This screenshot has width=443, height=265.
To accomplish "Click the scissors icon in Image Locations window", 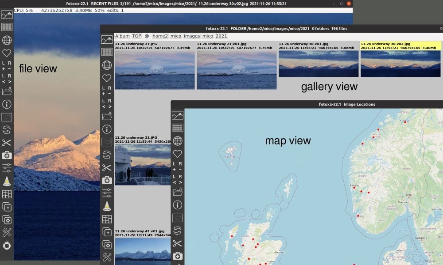I will [178, 243].
